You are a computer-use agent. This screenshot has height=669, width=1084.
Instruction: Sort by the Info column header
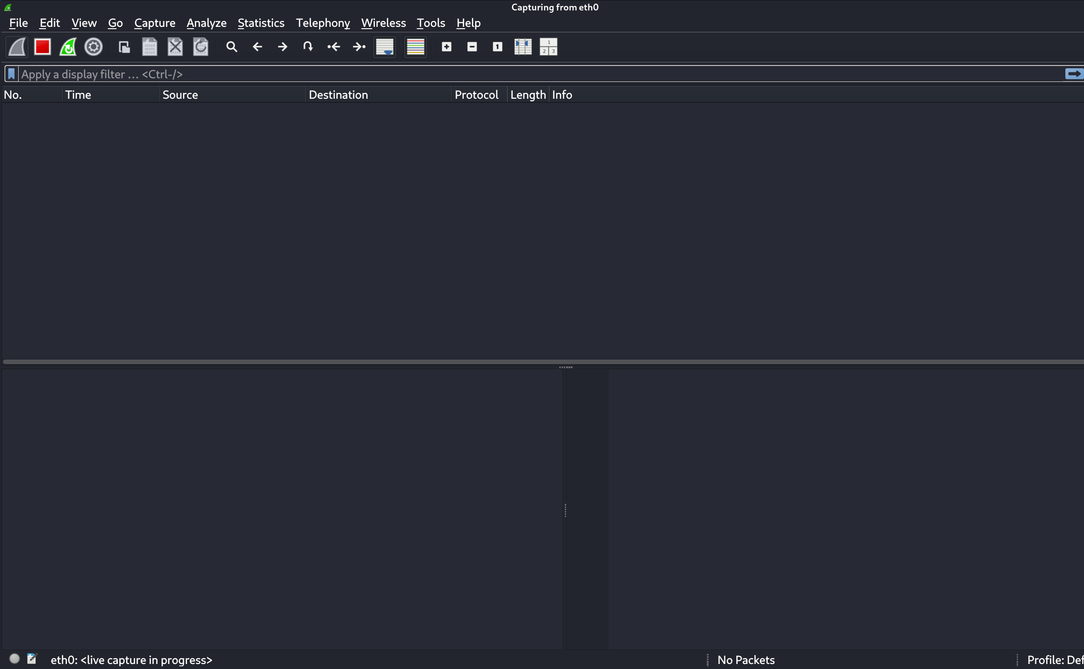pyautogui.click(x=817, y=95)
